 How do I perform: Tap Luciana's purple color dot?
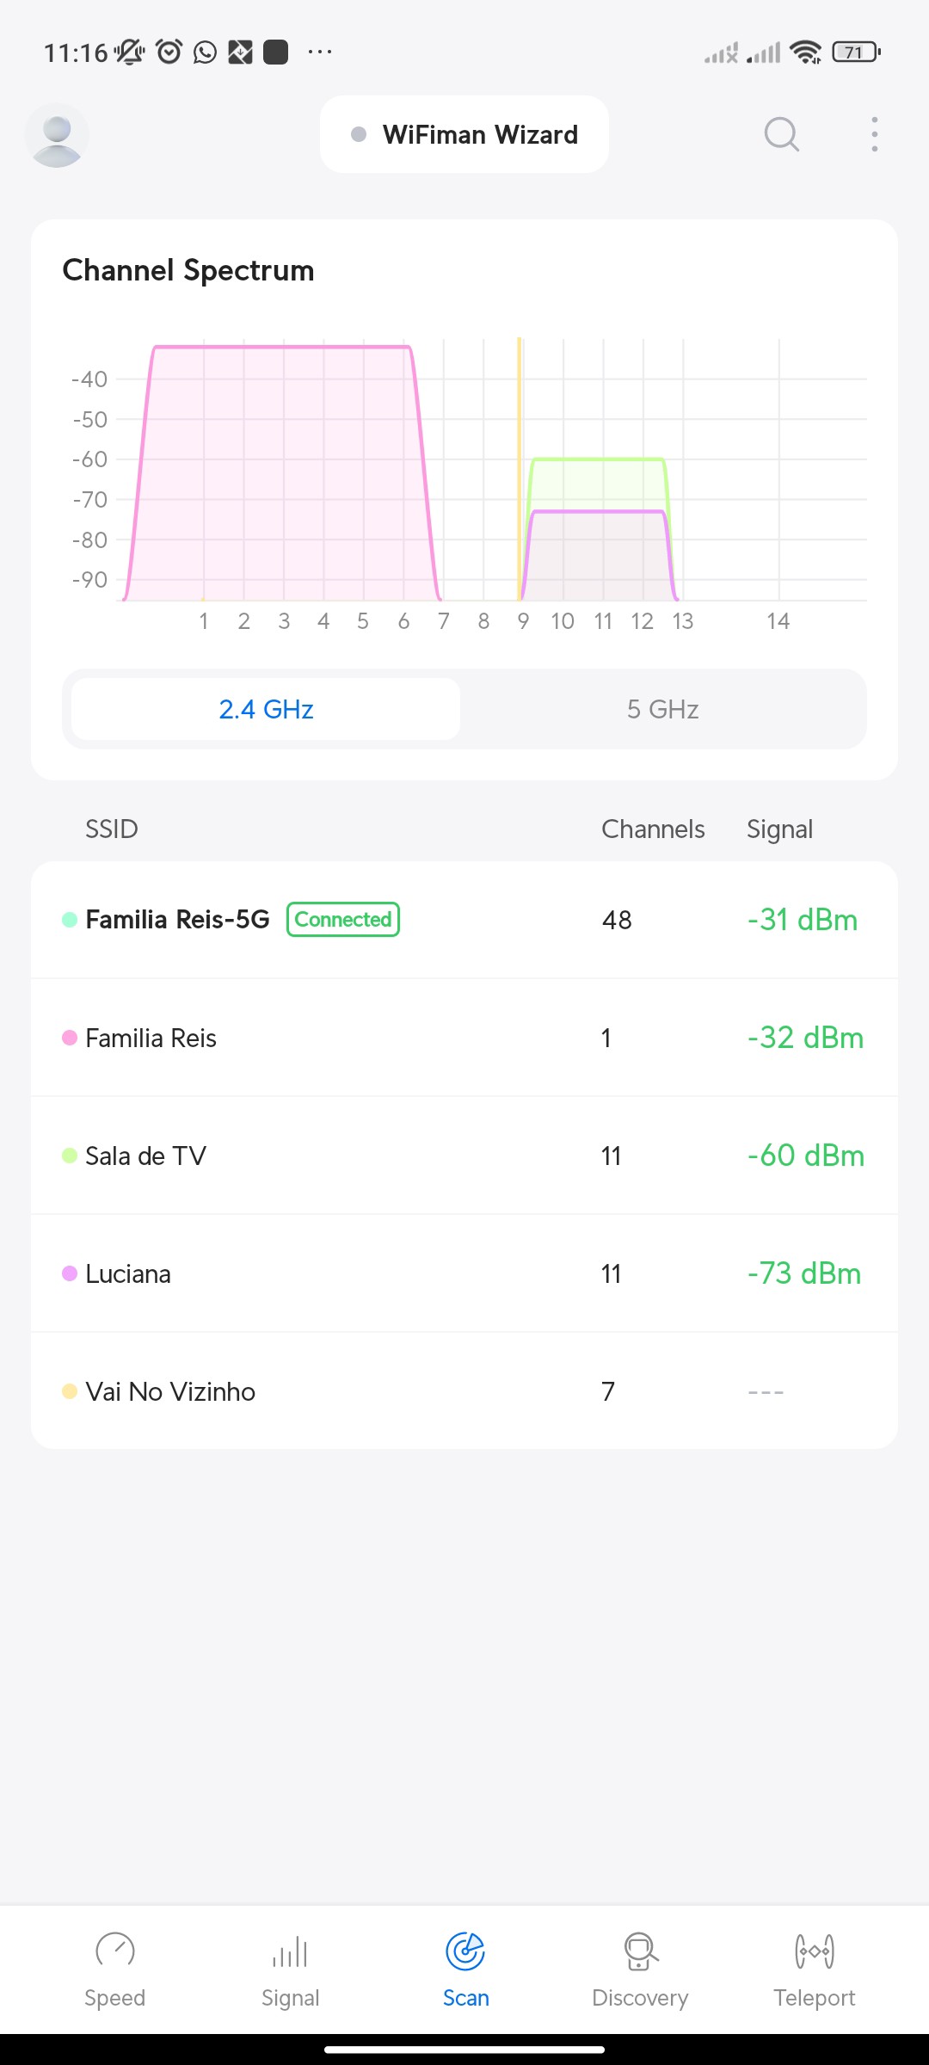coord(70,1273)
